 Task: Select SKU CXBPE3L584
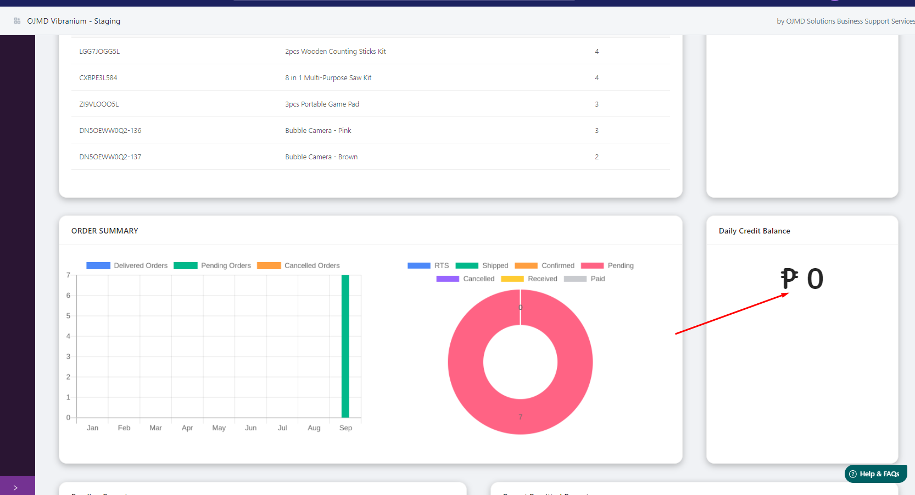click(x=98, y=77)
